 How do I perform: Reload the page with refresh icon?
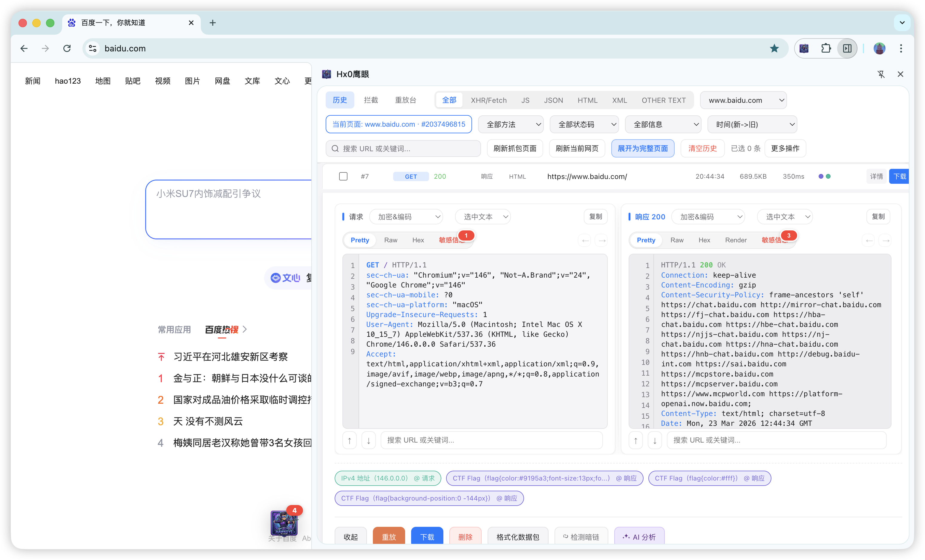[x=67, y=48]
